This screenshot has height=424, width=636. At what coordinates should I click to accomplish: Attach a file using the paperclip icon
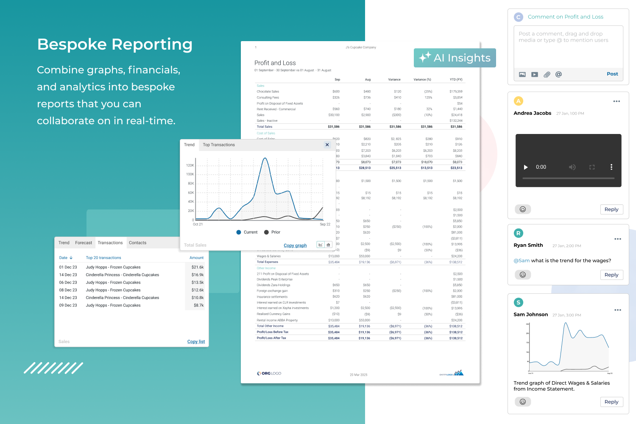546,74
